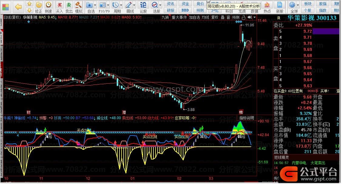Expand the 画线 drawing dropdown arrow
This screenshot has height=184, width=342.
coord(134,5)
